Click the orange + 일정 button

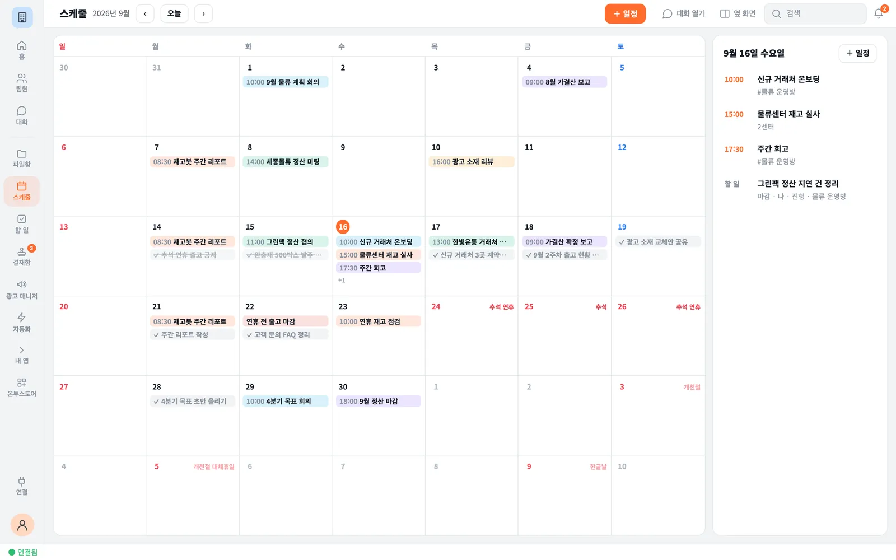click(625, 13)
